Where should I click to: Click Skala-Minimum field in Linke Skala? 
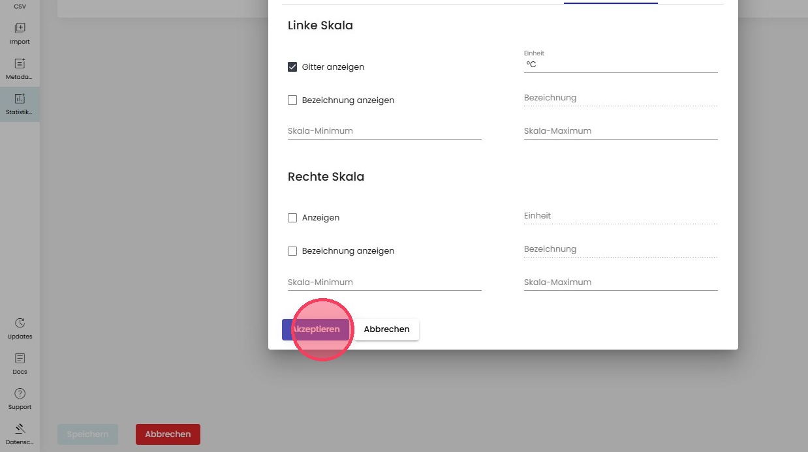(x=384, y=131)
